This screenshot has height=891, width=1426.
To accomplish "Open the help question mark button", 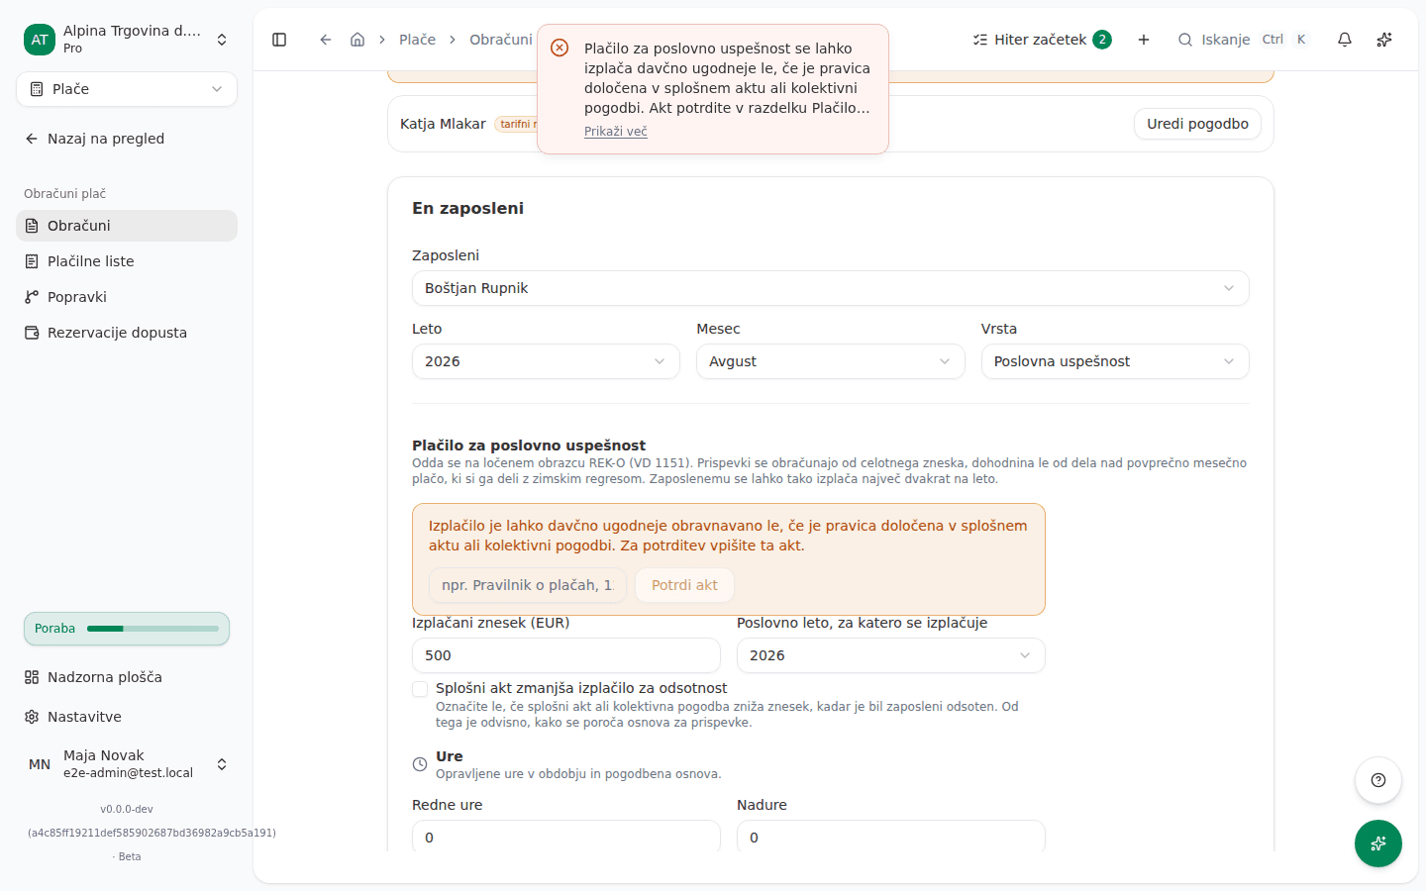I will tap(1378, 780).
